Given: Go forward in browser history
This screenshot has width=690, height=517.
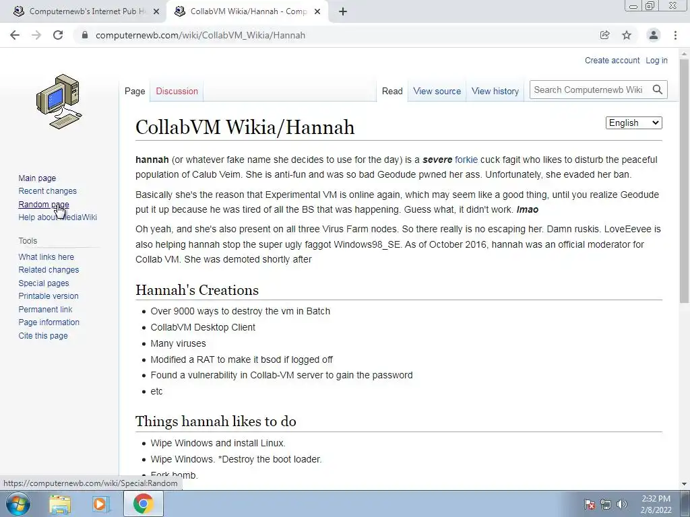Looking at the screenshot, I should click(x=36, y=35).
